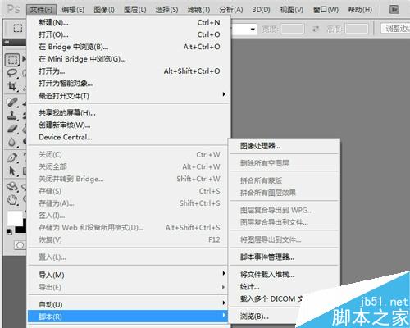The height and width of the screenshot is (328, 410).
Task: Choose 打开(O)... from File menu
Action: tap(129, 34)
